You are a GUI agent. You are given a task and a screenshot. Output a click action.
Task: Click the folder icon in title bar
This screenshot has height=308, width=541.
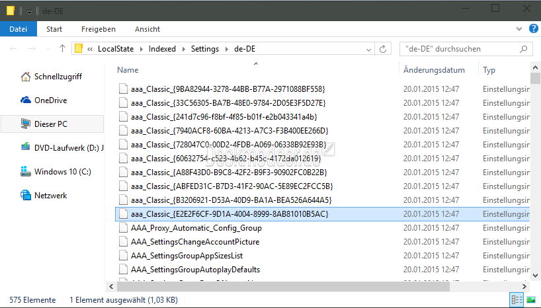(x=11, y=11)
